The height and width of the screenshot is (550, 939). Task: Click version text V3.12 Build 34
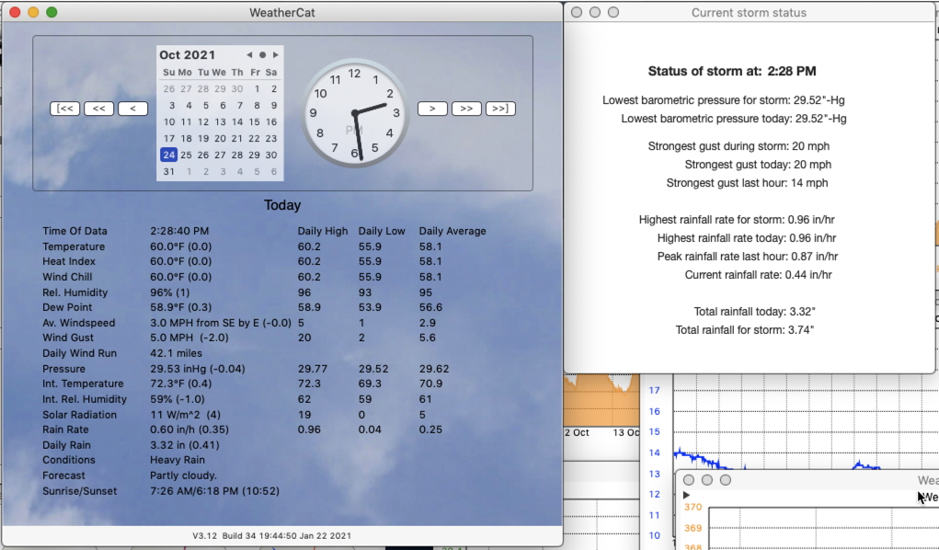[272, 535]
